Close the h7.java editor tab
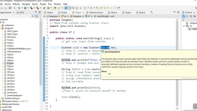197x111 pixels. tap(83, 12)
